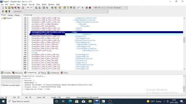The image size is (186, 104).
Task: Open the TDM-GCC compiler set dropdown
Action: coord(110,8)
